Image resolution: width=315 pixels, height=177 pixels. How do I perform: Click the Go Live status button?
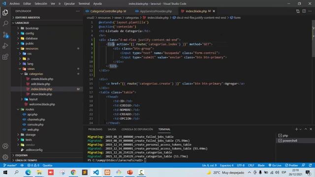(x=275, y=165)
